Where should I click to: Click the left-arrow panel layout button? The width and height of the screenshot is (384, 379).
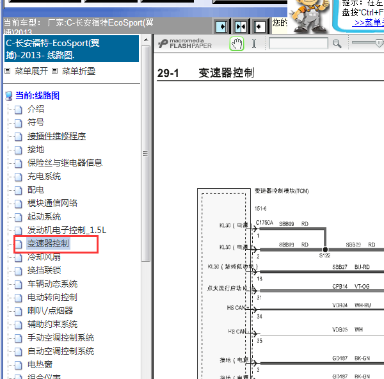pos(259,26)
